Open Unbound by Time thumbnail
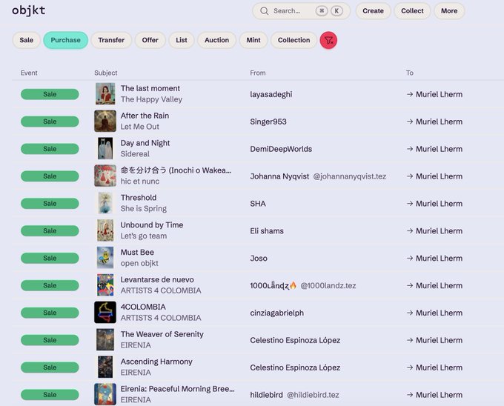504x406 pixels. 105,230
